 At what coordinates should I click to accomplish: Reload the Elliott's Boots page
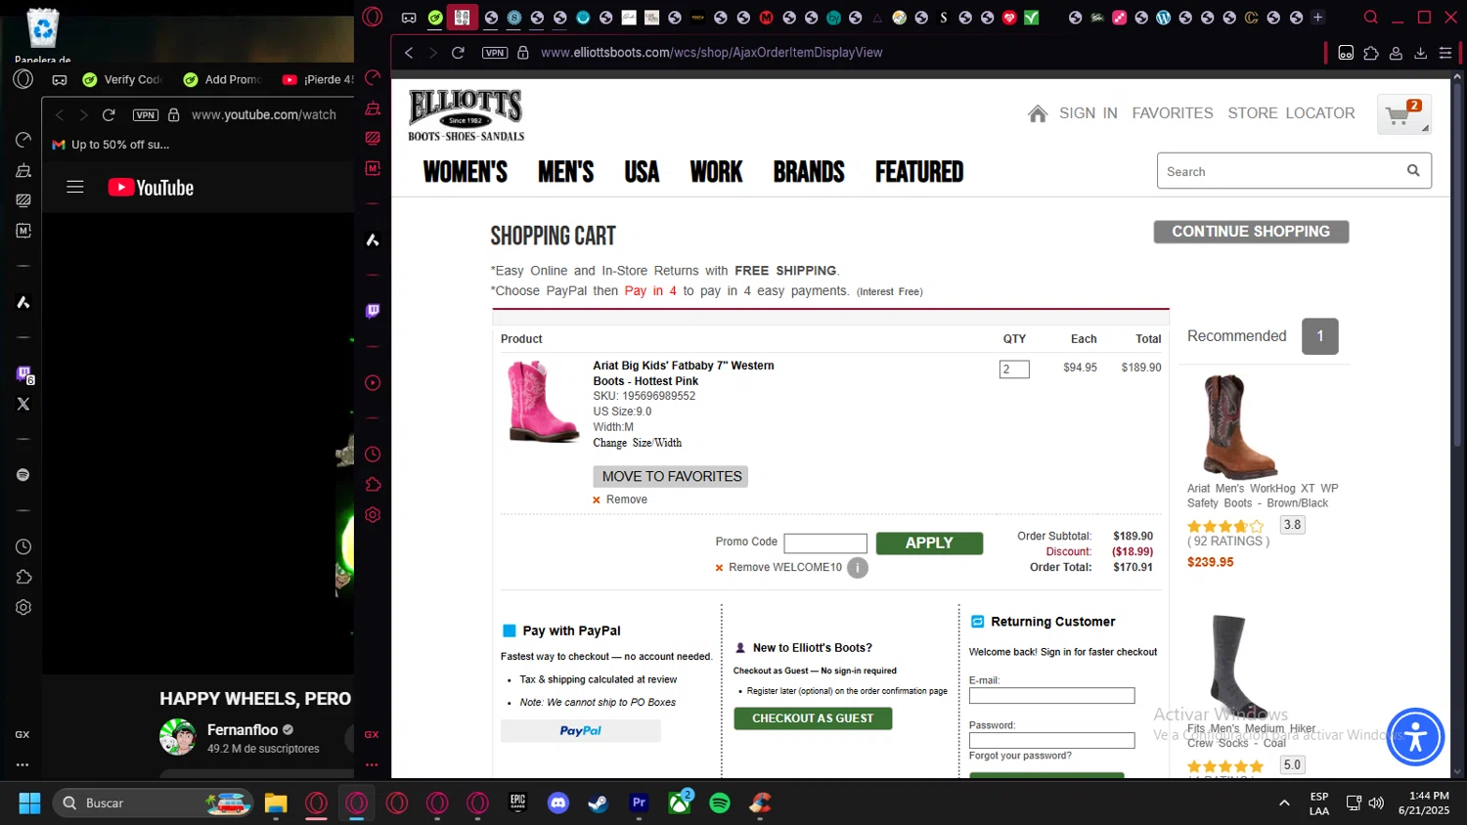click(x=458, y=53)
